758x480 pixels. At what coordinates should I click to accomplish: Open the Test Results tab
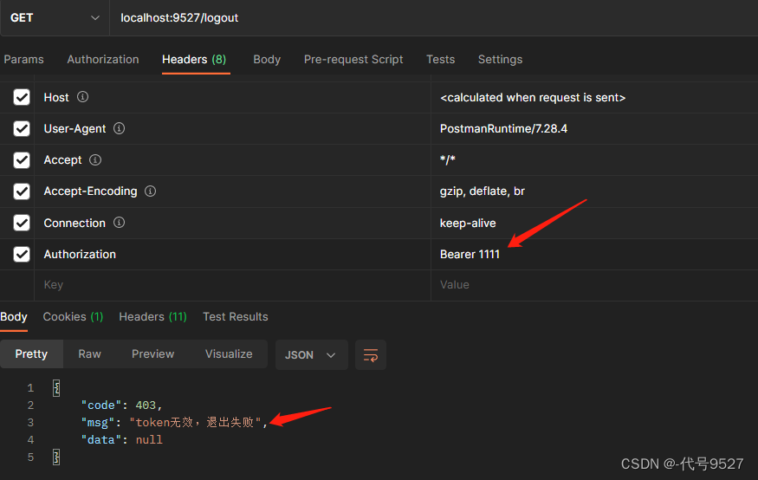tap(236, 316)
